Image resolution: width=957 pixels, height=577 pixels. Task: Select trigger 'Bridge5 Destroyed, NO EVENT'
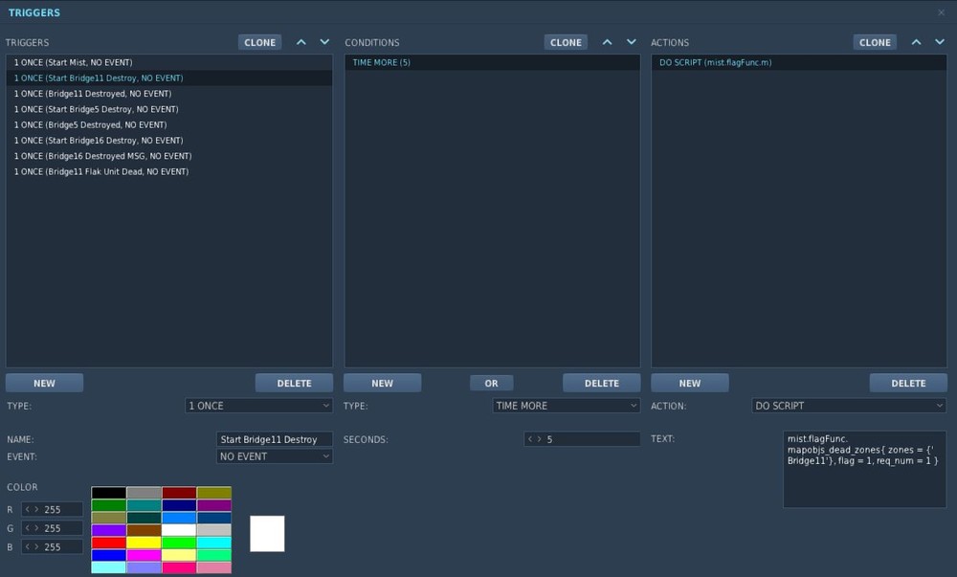pos(169,124)
